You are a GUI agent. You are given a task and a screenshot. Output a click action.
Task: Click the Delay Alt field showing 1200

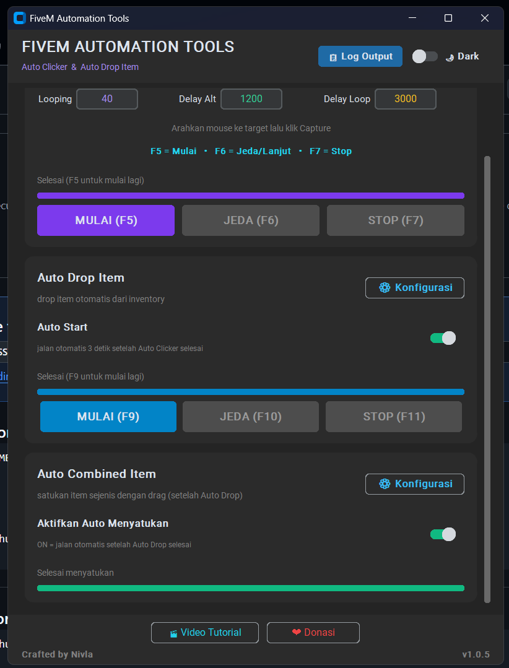point(251,99)
